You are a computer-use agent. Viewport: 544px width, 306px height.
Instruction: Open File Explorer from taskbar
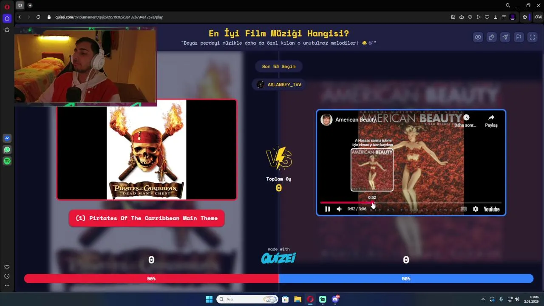(x=297, y=299)
